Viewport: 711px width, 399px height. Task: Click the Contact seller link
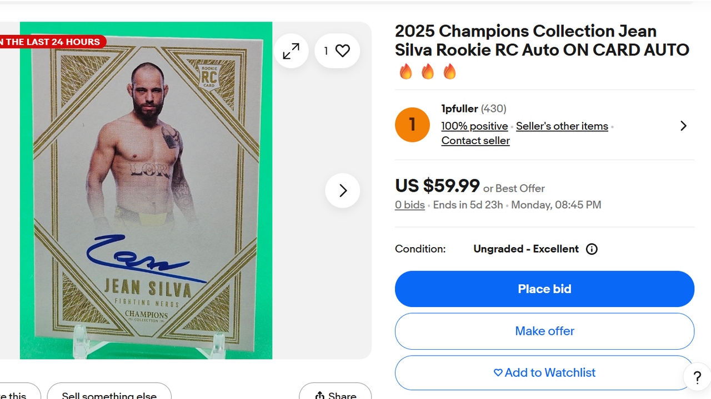coord(475,141)
